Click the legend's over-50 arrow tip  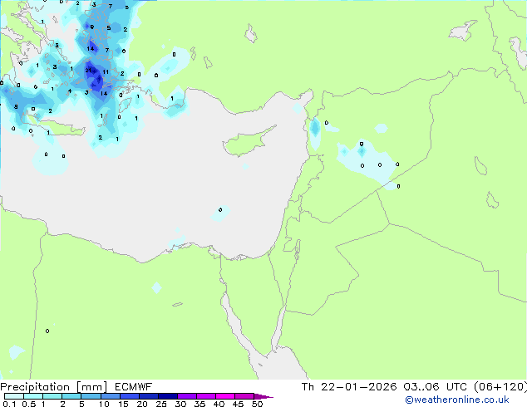tap(263, 397)
